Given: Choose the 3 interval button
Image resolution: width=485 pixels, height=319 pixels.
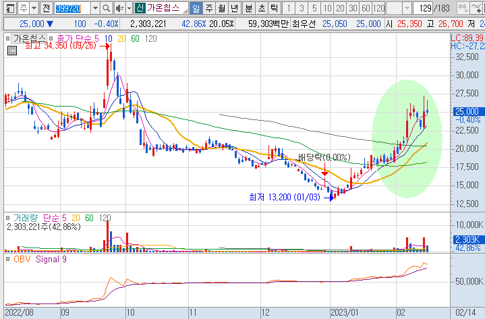Looking at the screenshot, I should pyautogui.click(x=302, y=8).
